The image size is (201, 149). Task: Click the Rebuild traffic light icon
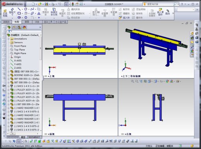coord(73,4)
